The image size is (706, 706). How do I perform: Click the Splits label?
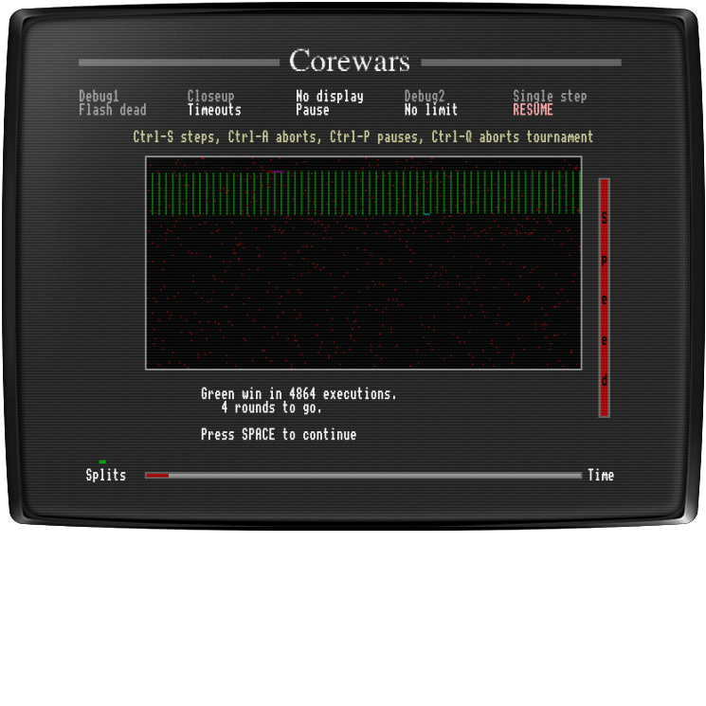click(x=106, y=475)
